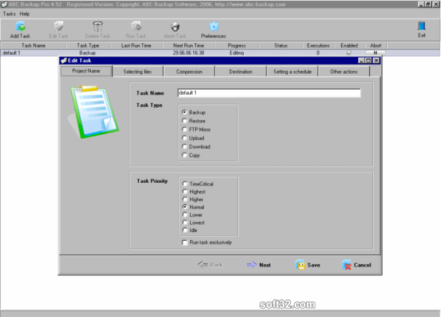441x317 pixels.
Task: Click the Backup type cell in task list
Action: tap(88, 53)
